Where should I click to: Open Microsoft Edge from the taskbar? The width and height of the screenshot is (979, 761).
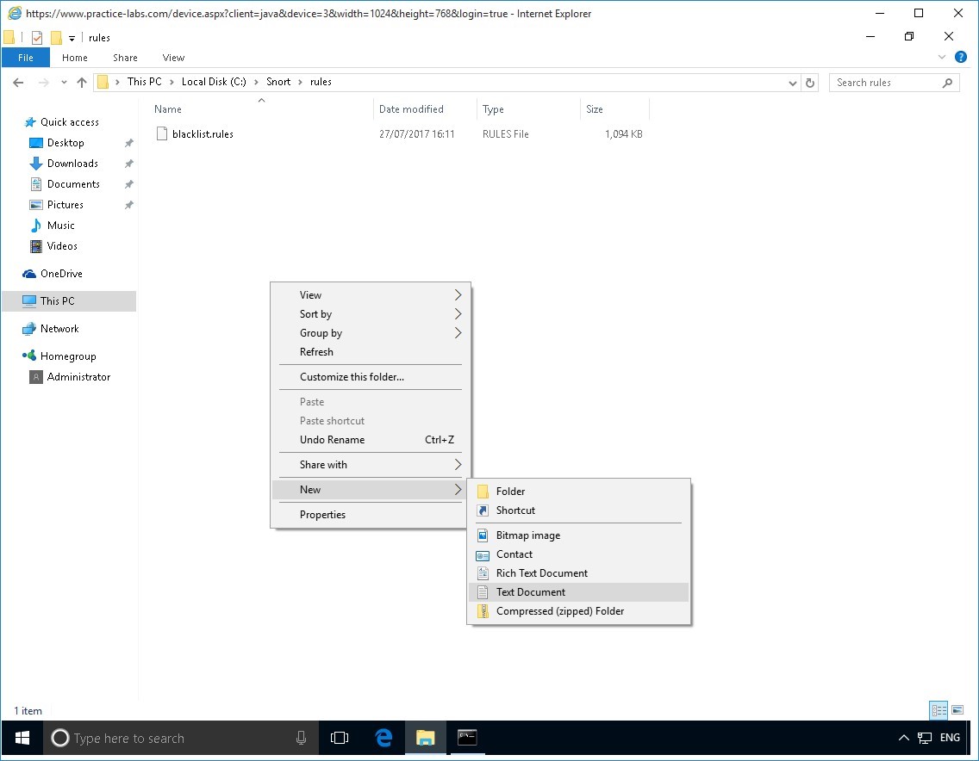pos(383,738)
